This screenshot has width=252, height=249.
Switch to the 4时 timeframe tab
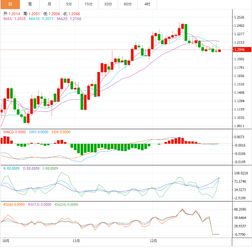(x=147, y=4)
